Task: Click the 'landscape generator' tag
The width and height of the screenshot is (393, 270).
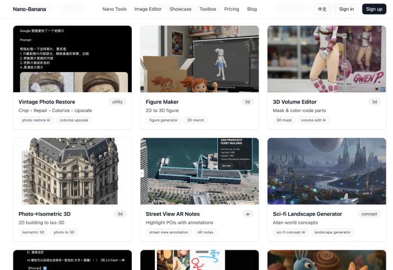Action: 332,232
